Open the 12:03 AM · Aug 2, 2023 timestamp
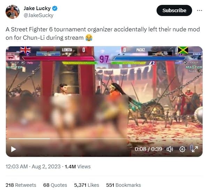Screen dimensions: 205x191 (x=33, y=167)
